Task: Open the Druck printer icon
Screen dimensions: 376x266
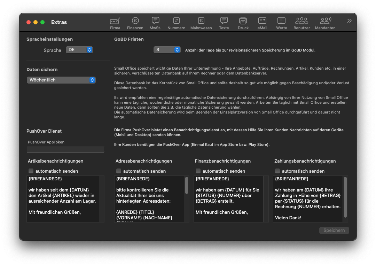Action: click(243, 21)
